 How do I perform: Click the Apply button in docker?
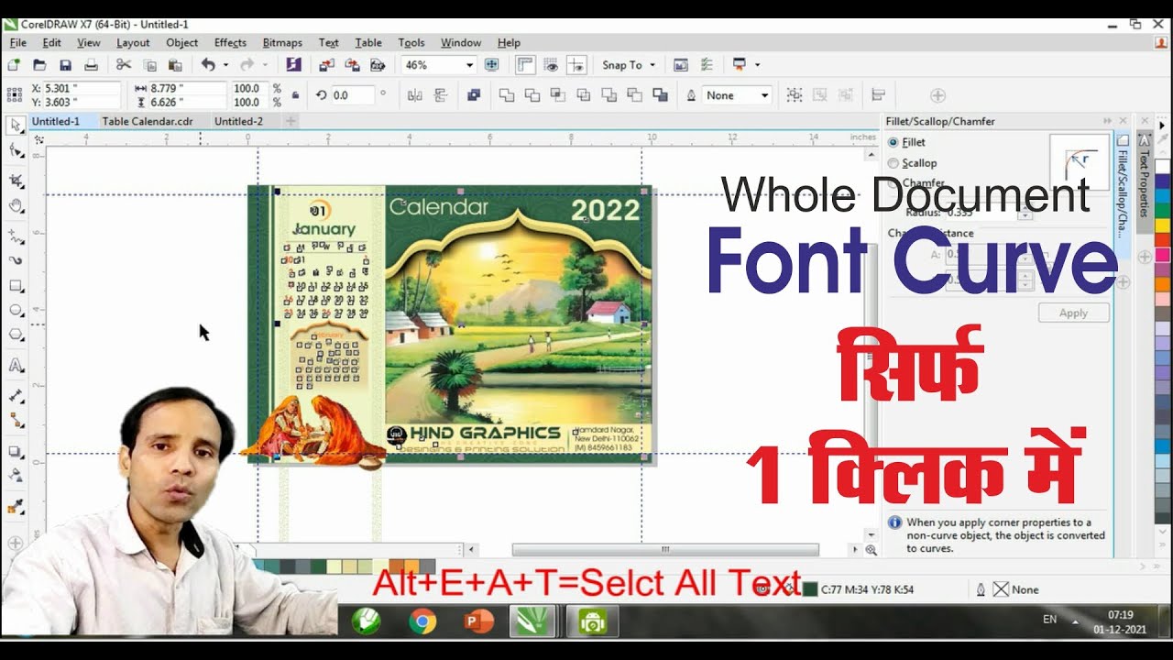(x=1073, y=313)
